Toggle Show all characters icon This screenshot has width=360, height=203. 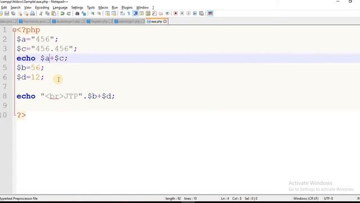point(129,14)
